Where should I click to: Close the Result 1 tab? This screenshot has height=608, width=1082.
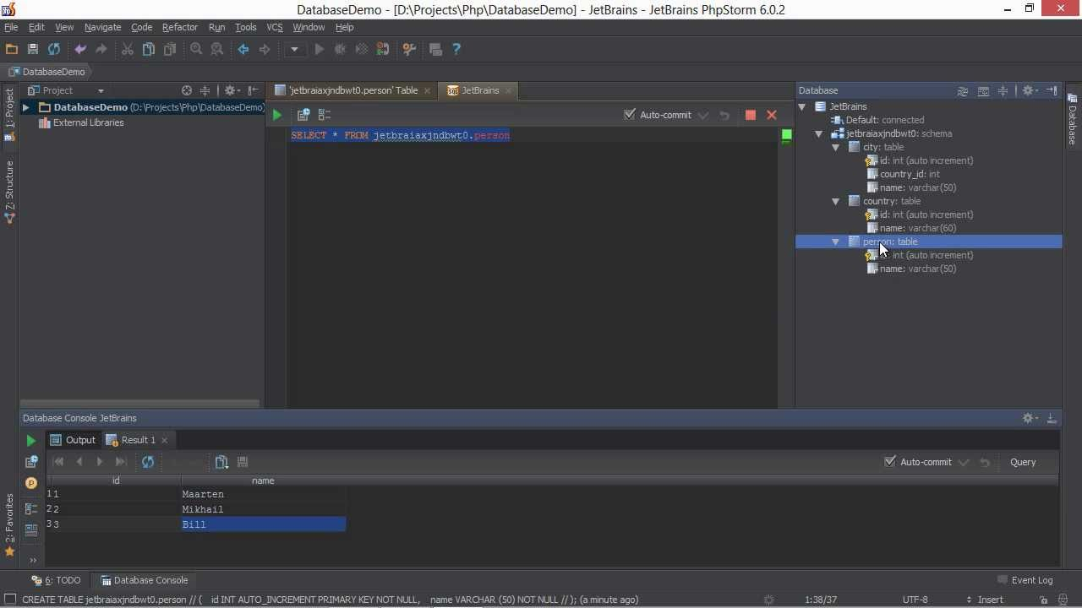pyautogui.click(x=165, y=440)
